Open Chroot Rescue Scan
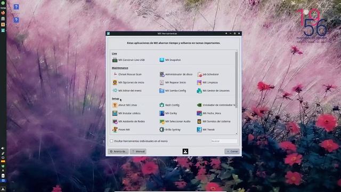341x192 pixels. 127,74
